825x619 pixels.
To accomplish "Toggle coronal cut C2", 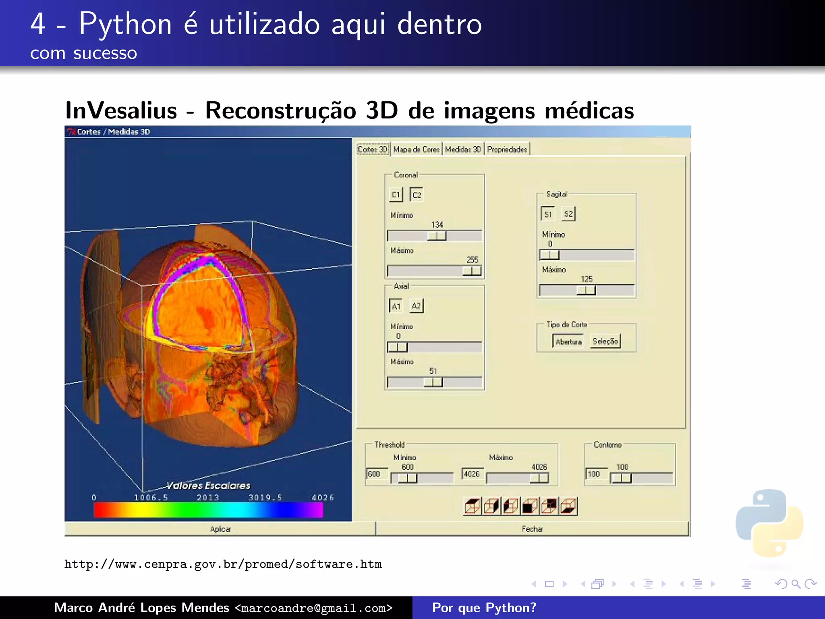I will pyautogui.click(x=417, y=195).
